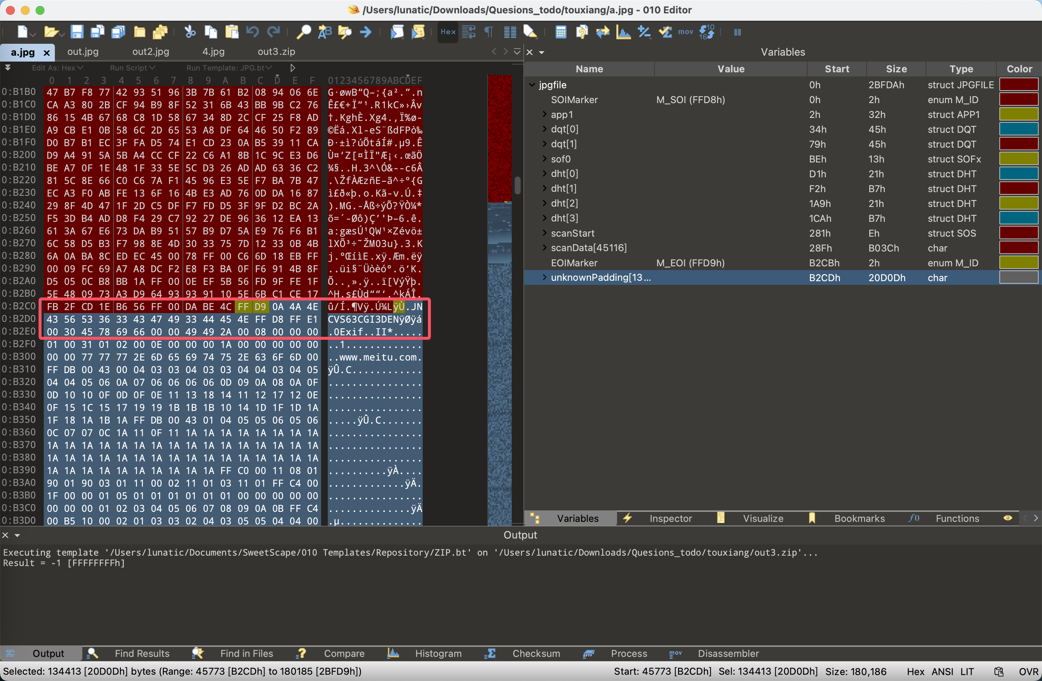Redo with the toolbar arrow

[x=274, y=32]
